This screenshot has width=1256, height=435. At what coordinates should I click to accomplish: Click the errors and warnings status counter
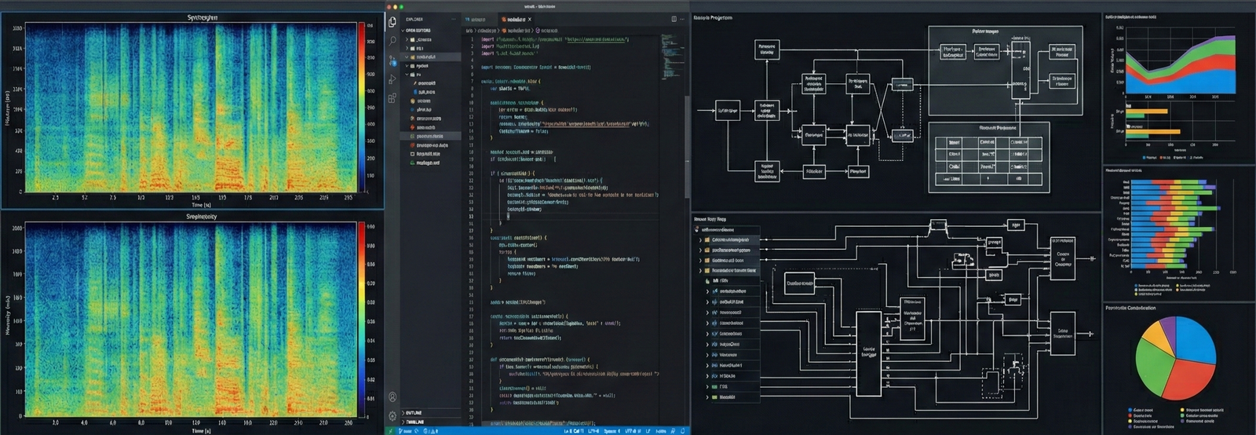[430, 431]
